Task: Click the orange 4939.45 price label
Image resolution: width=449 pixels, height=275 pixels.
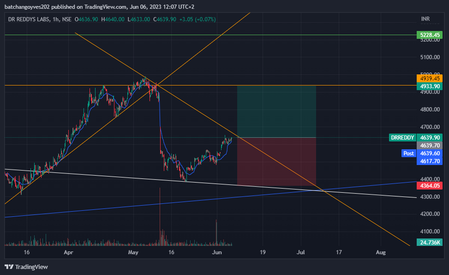Action: coord(430,78)
